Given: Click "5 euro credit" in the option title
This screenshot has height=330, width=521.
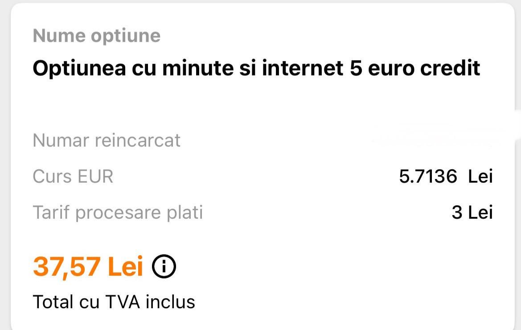Looking at the screenshot, I should click(x=415, y=69).
